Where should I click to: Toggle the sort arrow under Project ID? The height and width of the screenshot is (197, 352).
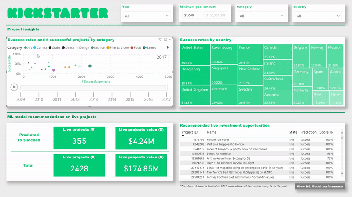pos(183,135)
